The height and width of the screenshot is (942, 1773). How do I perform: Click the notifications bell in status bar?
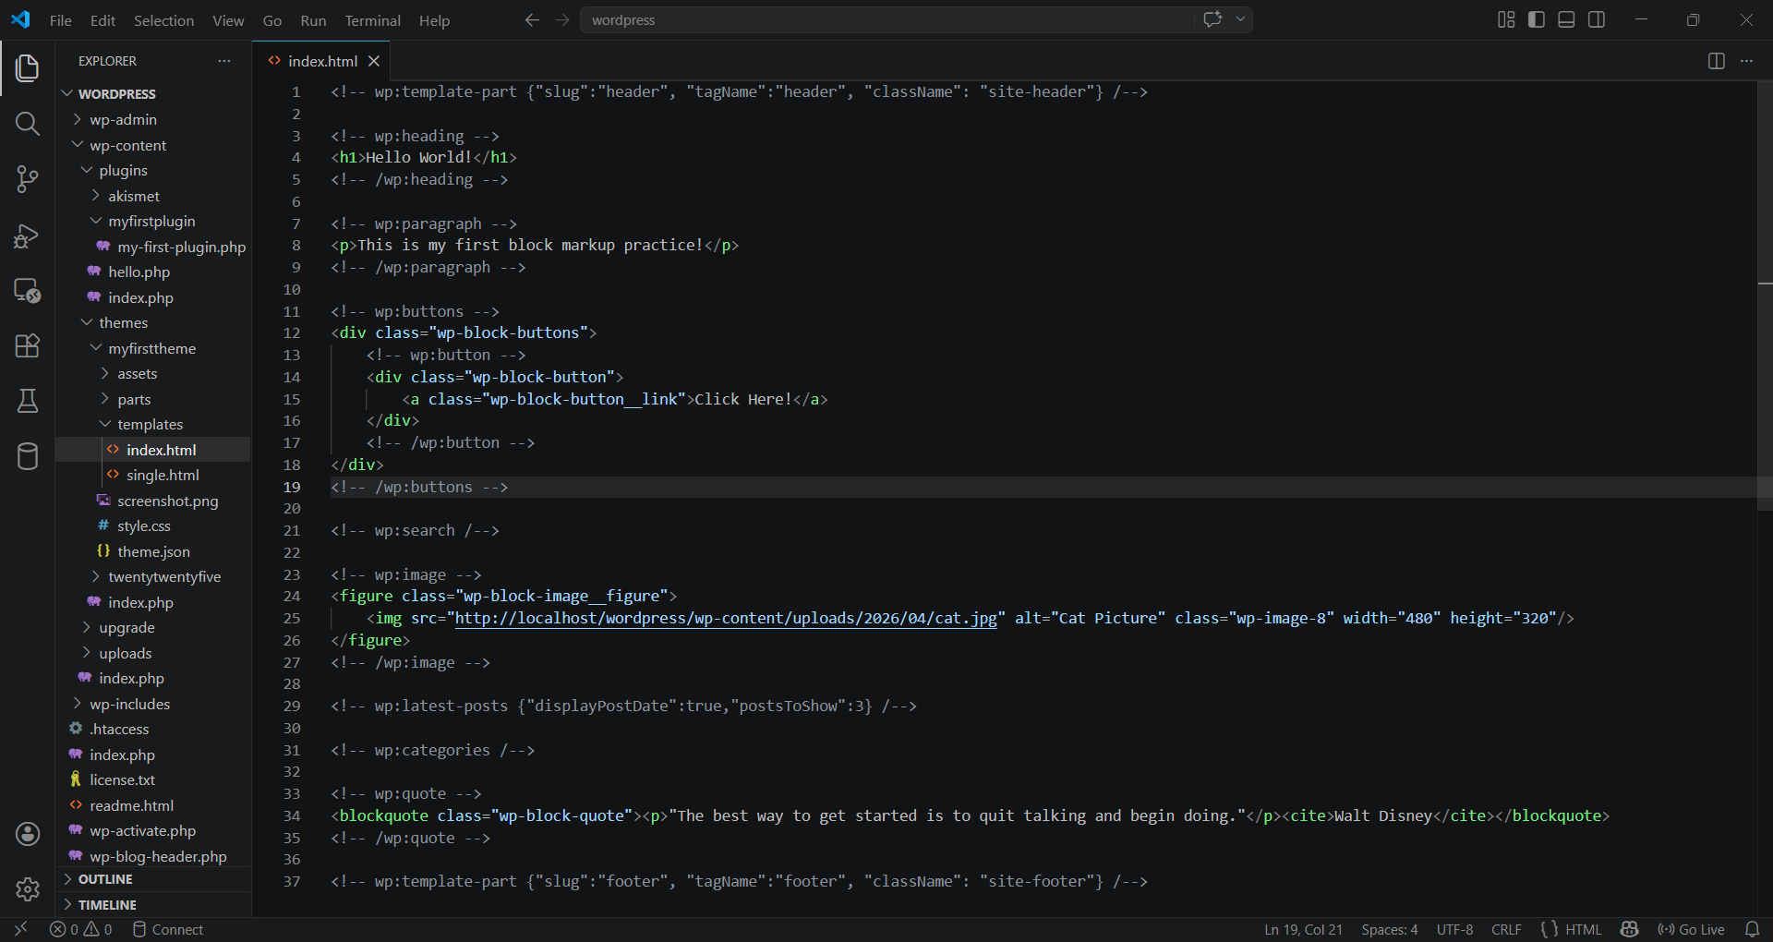(1752, 929)
